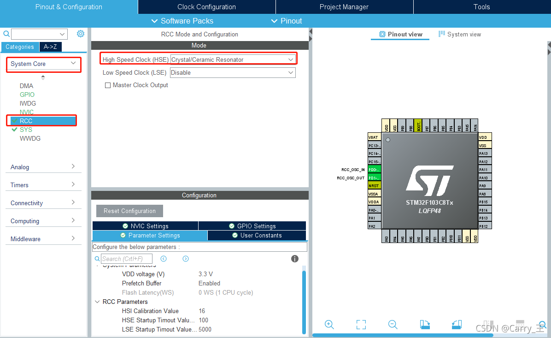Open the Tools tab
The height and width of the screenshot is (338, 551).
click(481, 6)
